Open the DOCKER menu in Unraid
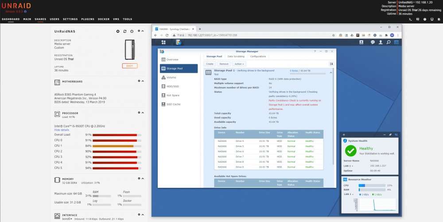 pyautogui.click(x=104, y=19)
